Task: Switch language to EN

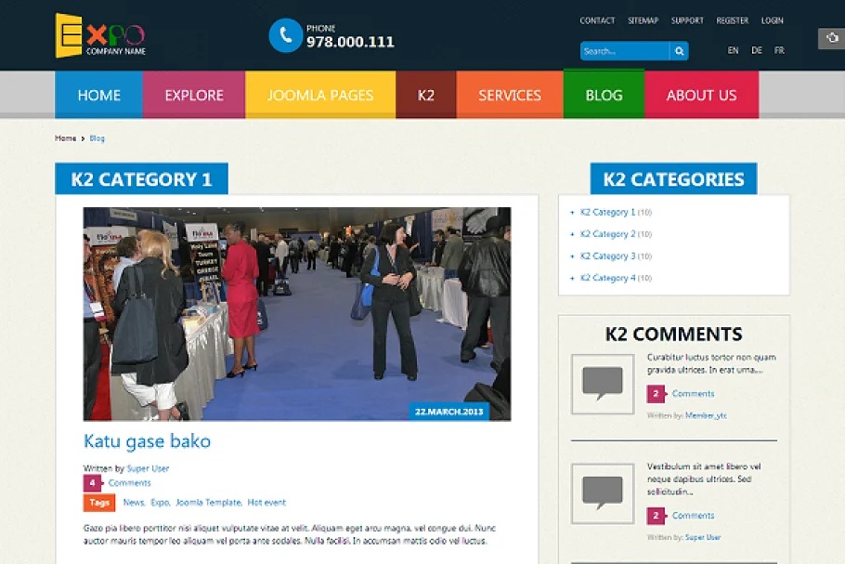Action: coord(733,50)
